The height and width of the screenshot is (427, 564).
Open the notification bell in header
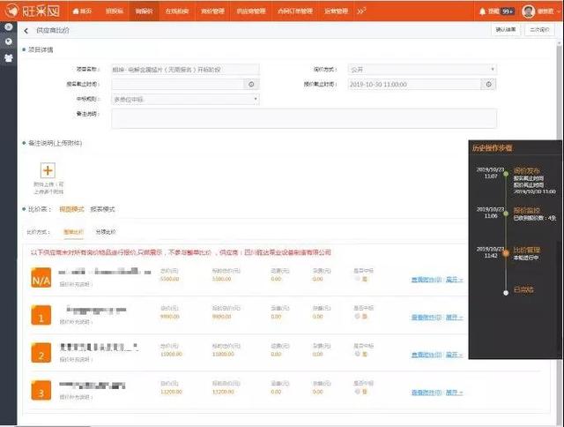[482, 11]
